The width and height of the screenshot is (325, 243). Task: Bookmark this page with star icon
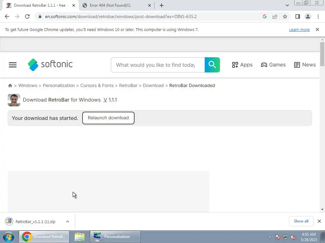point(285,16)
